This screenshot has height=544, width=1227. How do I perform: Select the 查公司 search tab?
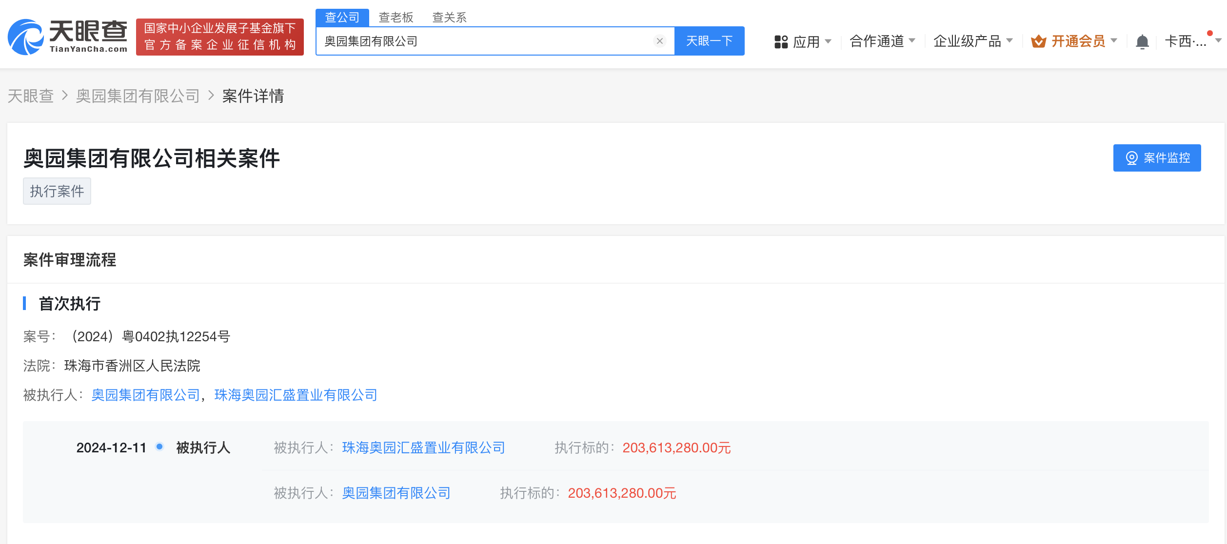coord(342,18)
